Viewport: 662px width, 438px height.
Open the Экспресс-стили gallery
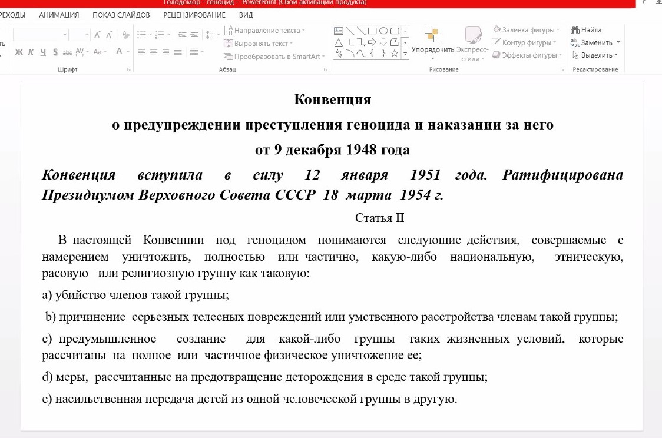pos(472,44)
